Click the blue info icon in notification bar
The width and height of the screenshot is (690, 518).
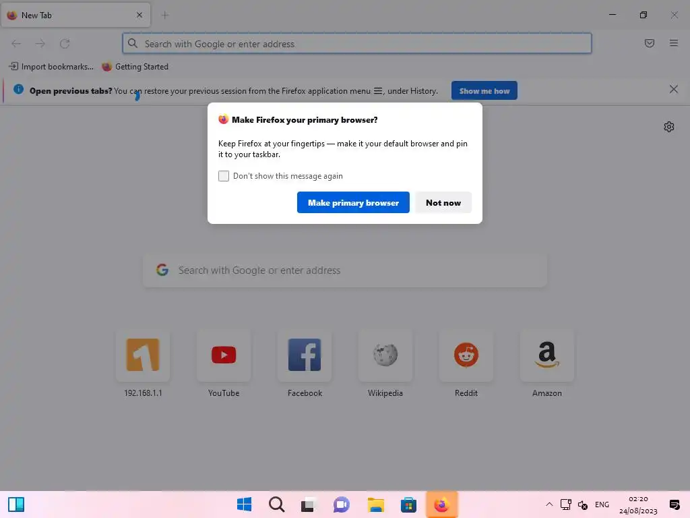tap(18, 89)
